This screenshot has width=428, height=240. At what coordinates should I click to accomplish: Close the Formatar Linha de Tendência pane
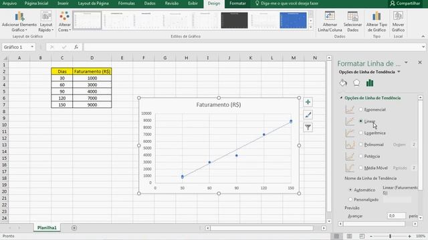[420, 63]
